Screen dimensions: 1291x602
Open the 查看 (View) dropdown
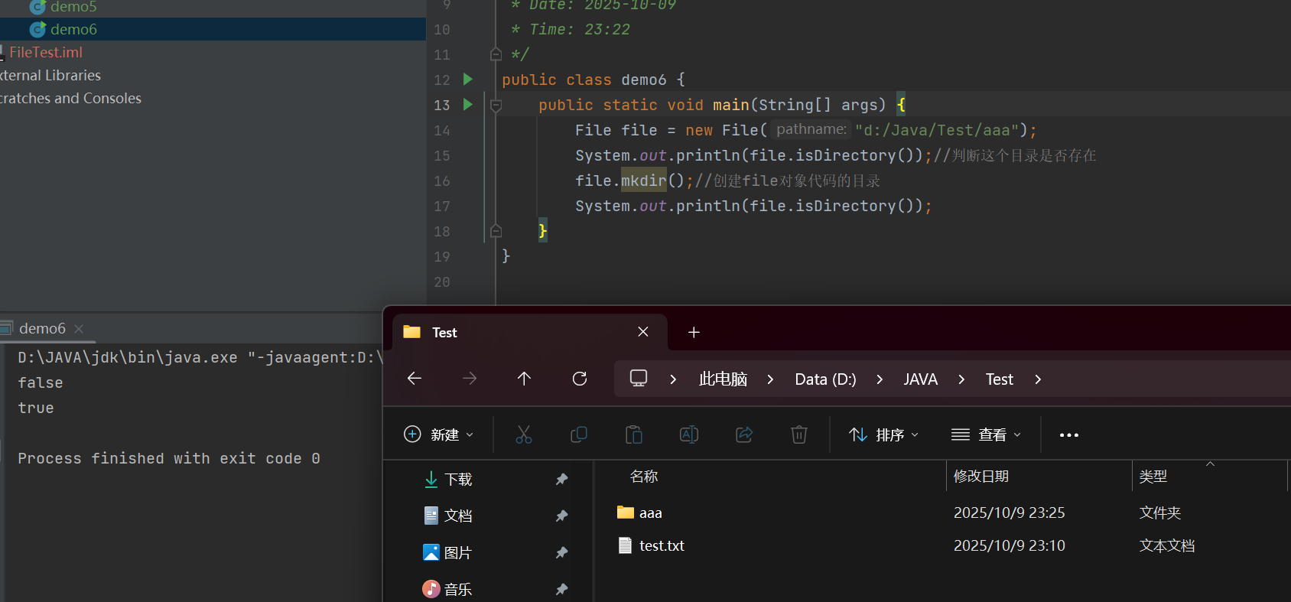pos(986,434)
